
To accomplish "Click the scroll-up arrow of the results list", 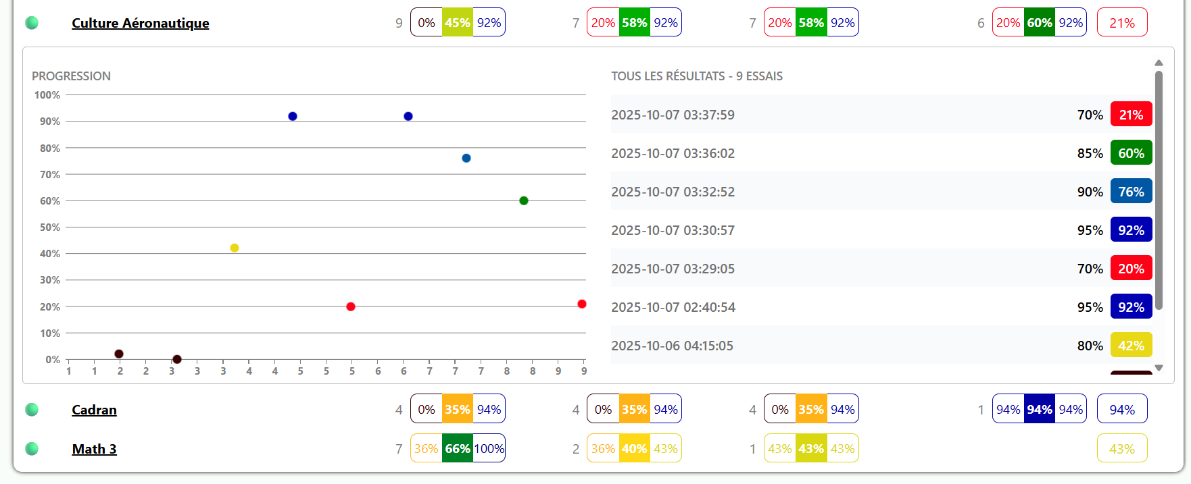I will pos(1159,63).
